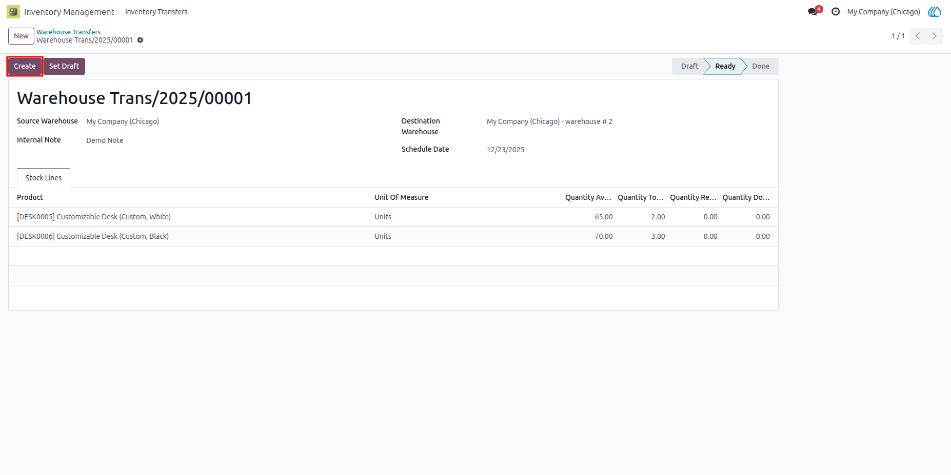Select the DESK0006 Customizable Desk Black row

pos(393,236)
